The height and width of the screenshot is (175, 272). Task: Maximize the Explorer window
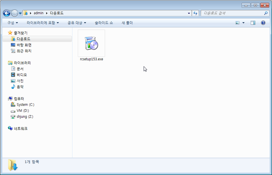tap(255, 5)
